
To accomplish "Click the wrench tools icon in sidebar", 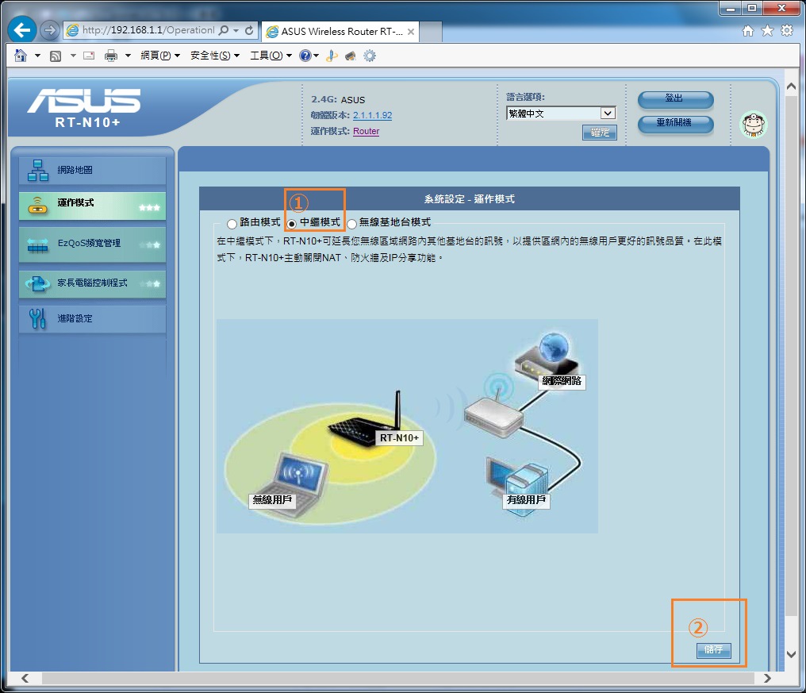I will tap(37, 319).
